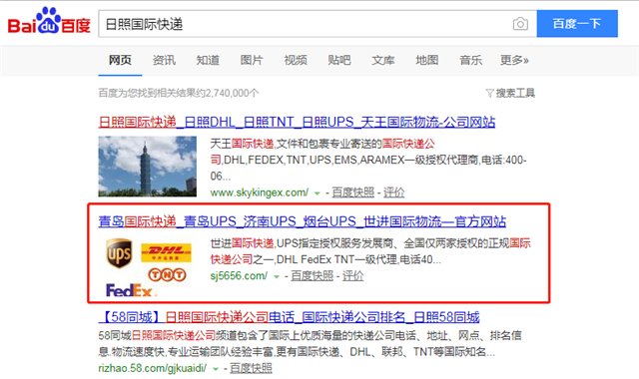Select the 网页 tab
639x379 pixels.
tap(120, 60)
